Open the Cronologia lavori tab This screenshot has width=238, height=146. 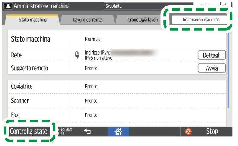tap(142, 20)
